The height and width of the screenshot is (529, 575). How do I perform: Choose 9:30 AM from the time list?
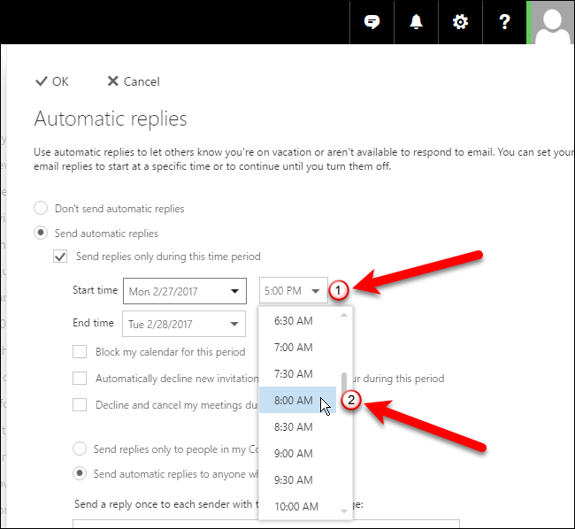click(x=294, y=480)
